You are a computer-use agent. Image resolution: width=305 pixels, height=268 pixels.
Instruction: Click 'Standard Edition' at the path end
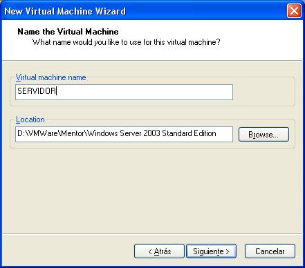pyautogui.click(x=189, y=133)
